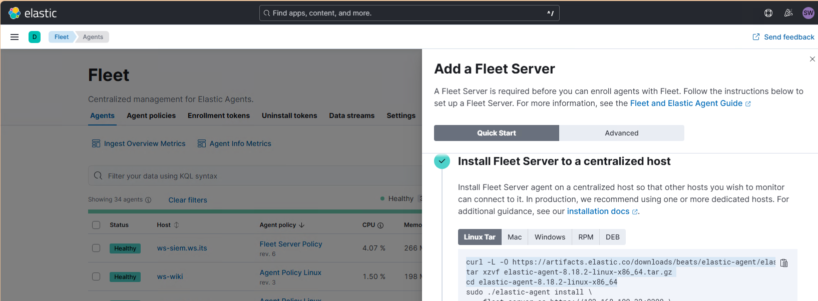Copy the install command to clipboard
The width and height of the screenshot is (818, 301).
[x=784, y=263]
